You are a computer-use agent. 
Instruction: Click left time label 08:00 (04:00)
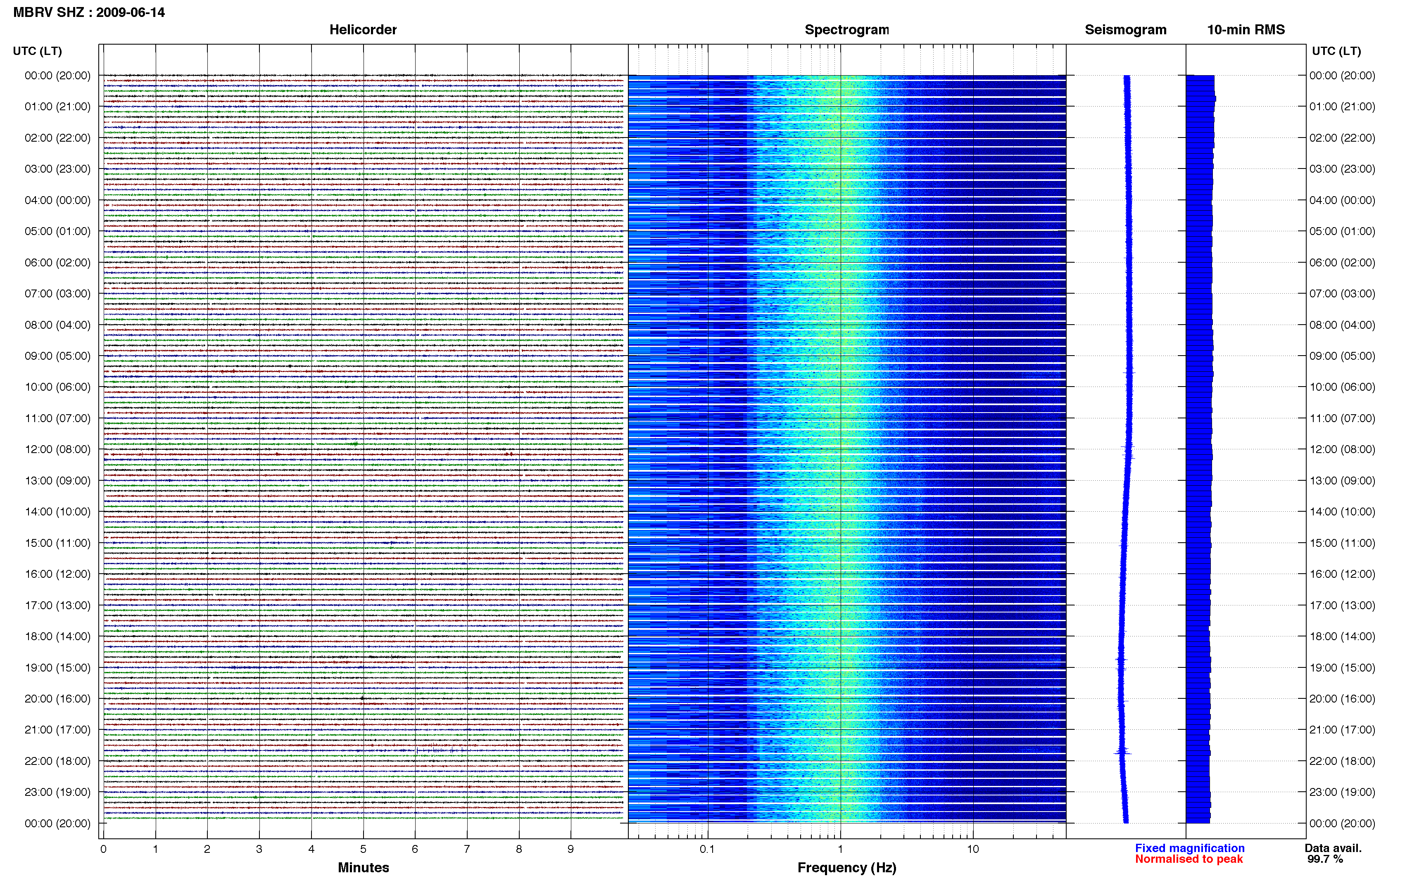[57, 325]
